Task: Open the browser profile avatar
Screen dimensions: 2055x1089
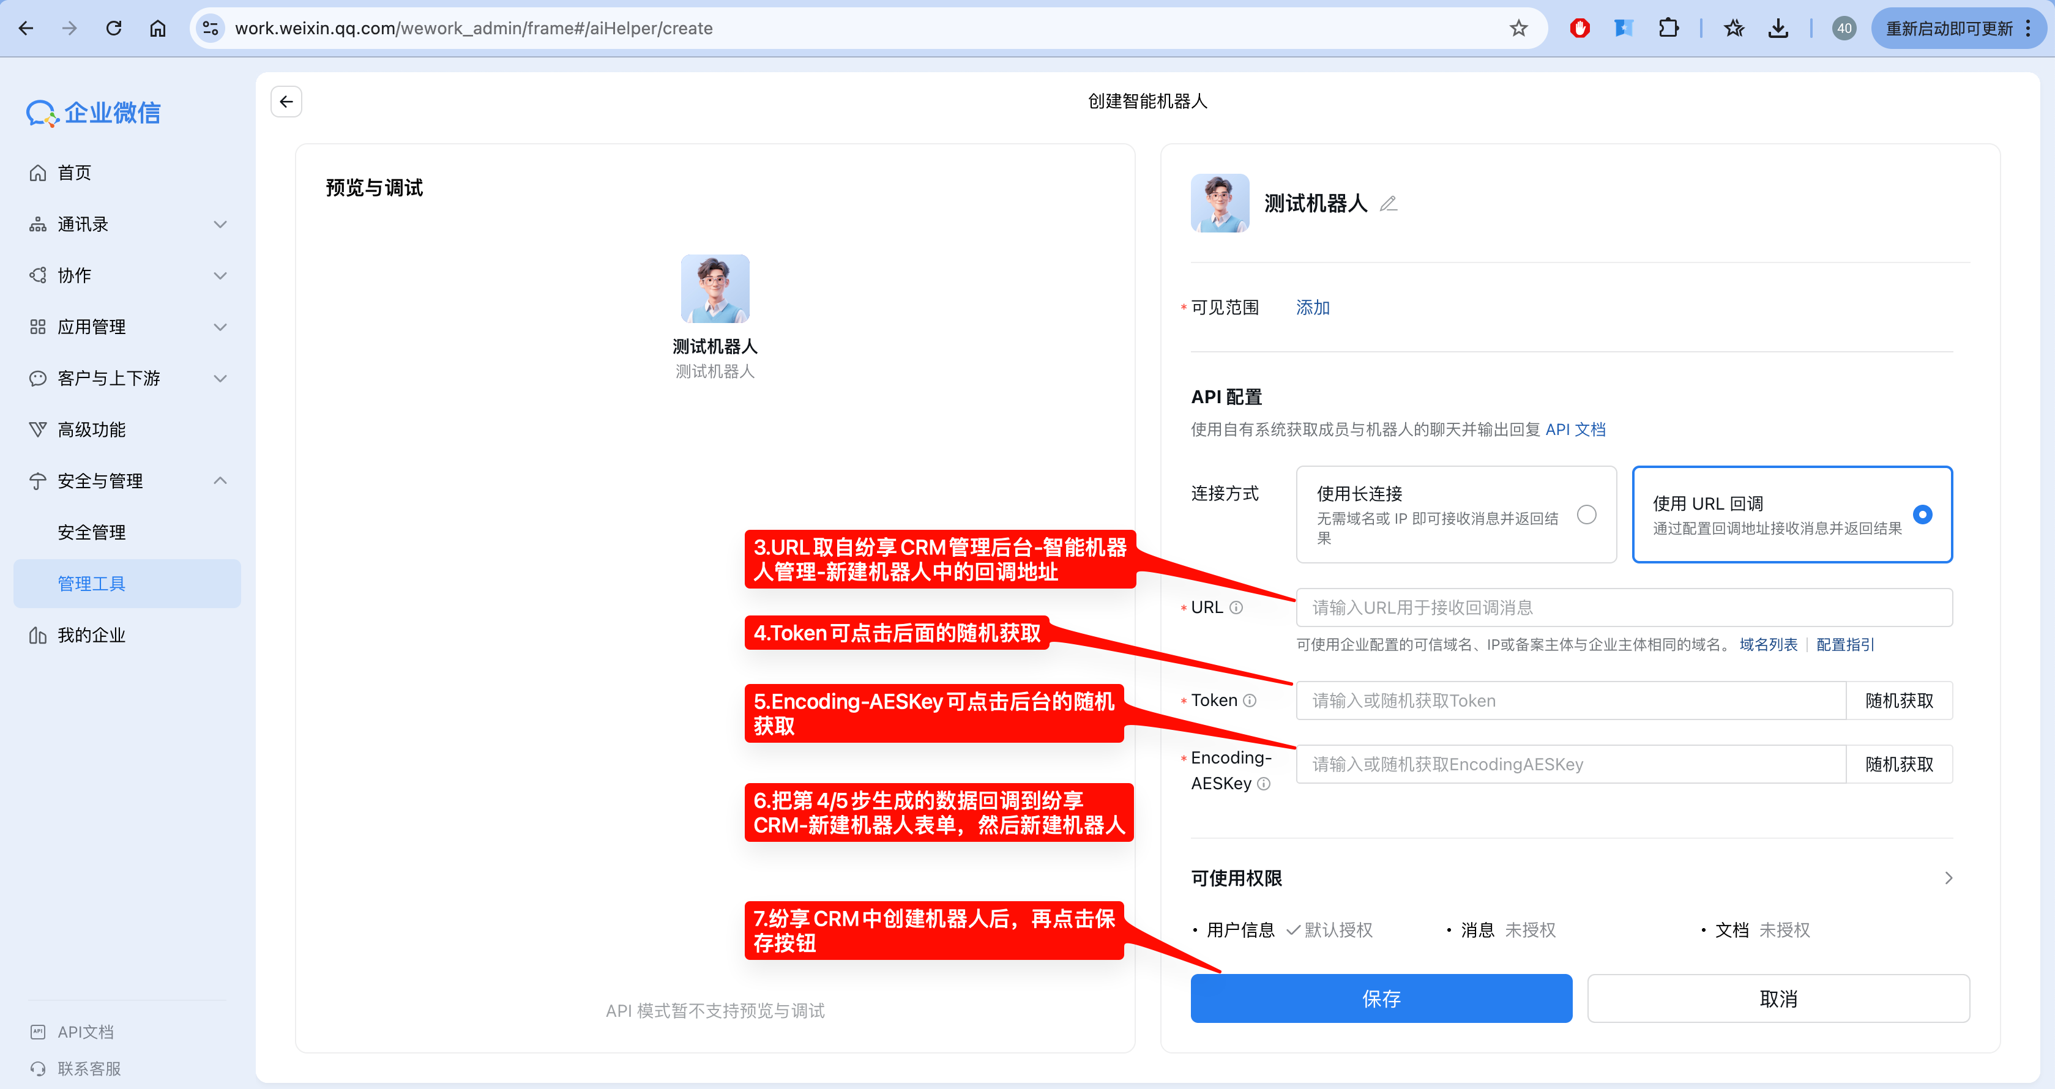Action: [x=1844, y=29]
